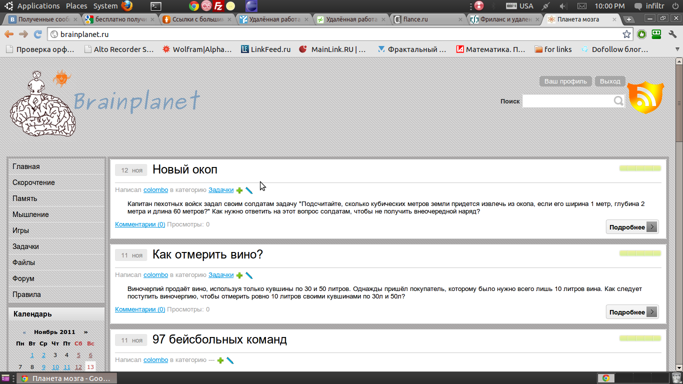Open the Задачи category link on Новый окоп

point(221,190)
